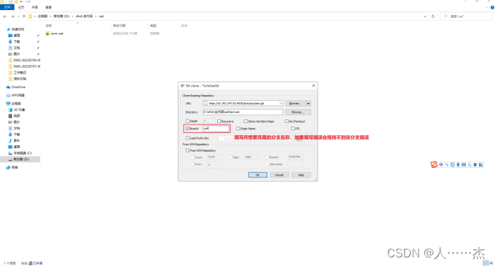
Task: Open the 文件 File ribbon tab
Action: 7,7
